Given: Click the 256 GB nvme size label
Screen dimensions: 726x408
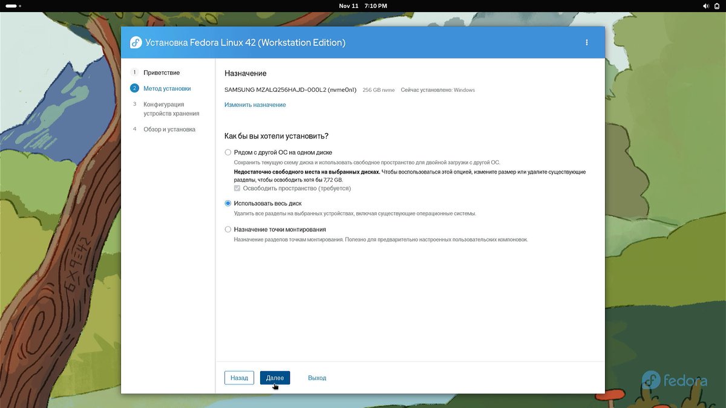Looking at the screenshot, I should coord(378,90).
